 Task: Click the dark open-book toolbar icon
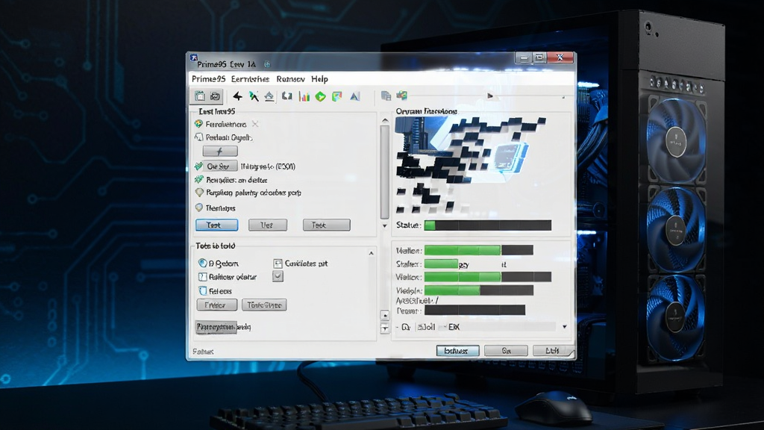click(x=287, y=96)
